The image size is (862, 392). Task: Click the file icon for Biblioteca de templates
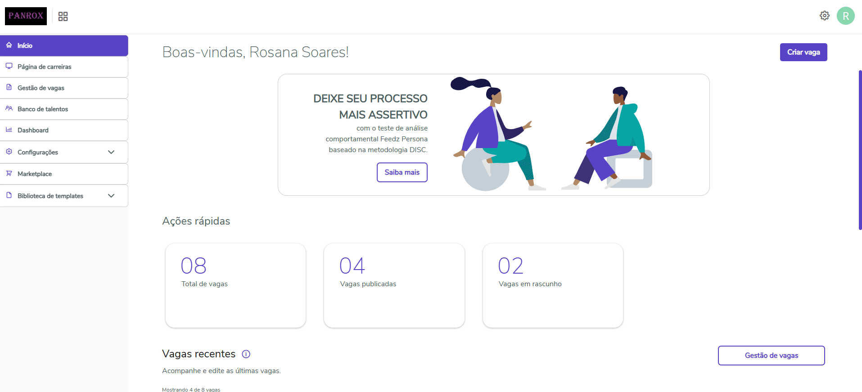coord(9,195)
